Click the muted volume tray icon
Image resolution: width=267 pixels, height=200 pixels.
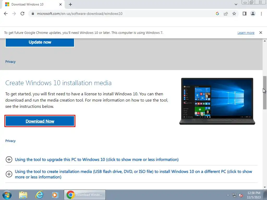241,195
